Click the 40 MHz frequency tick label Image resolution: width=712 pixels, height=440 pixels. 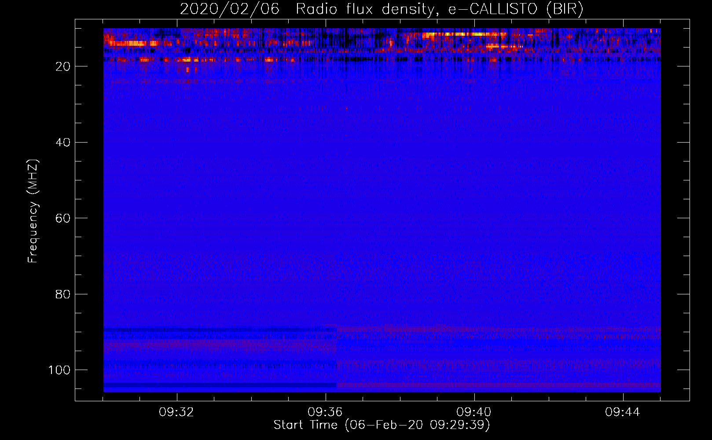[x=63, y=143]
